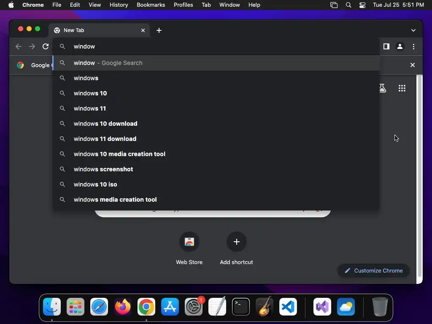
Task: Click Chrome icon in the Dock
Action: tap(146, 307)
